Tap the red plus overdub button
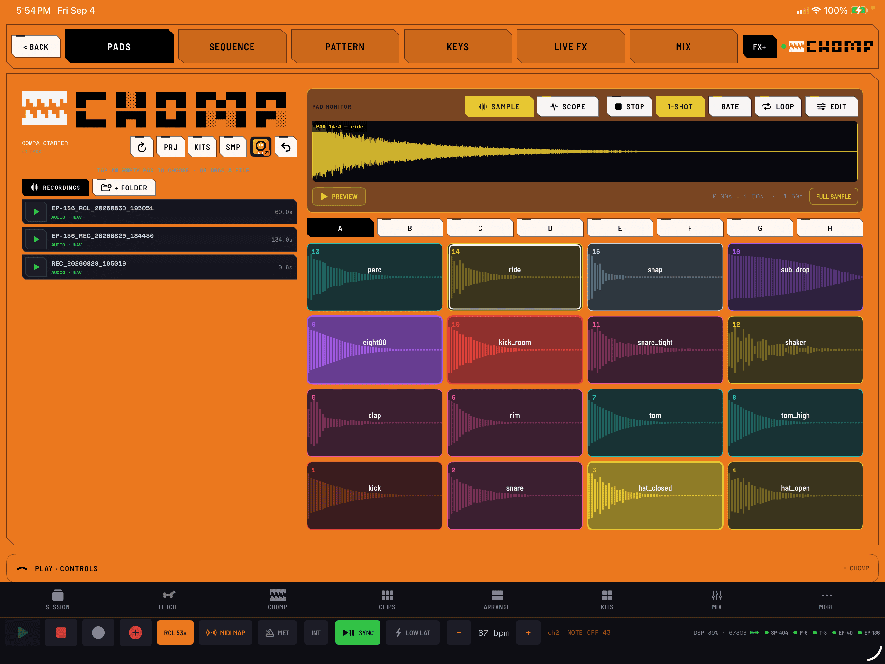Image resolution: width=885 pixels, height=664 pixels. coord(136,633)
